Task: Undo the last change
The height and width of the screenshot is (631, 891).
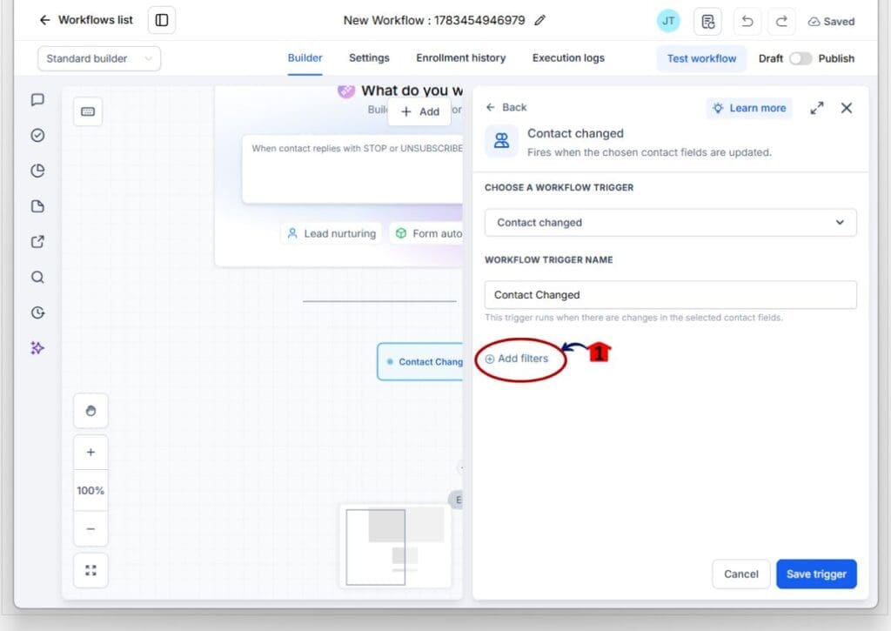Action: (747, 22)
